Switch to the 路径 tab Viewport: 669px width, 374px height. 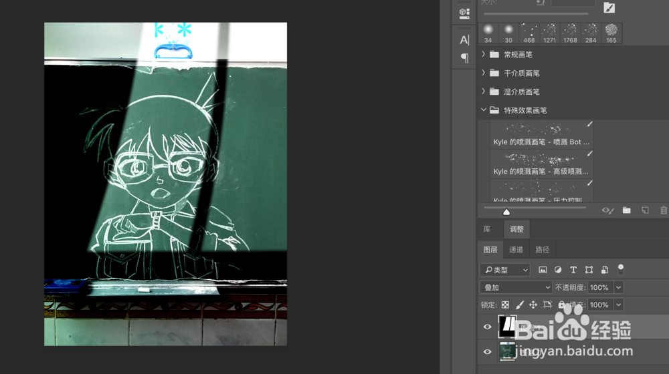543,250
